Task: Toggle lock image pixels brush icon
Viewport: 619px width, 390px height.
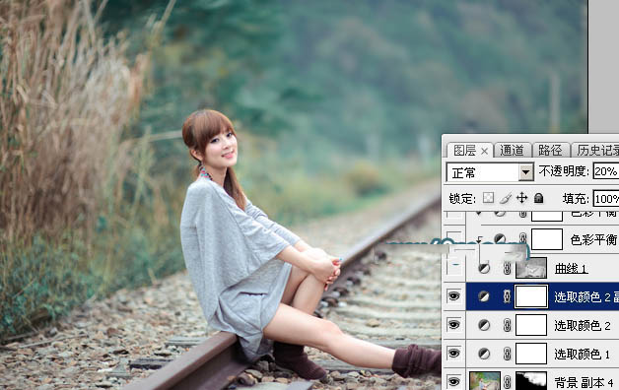Action: 506,198
